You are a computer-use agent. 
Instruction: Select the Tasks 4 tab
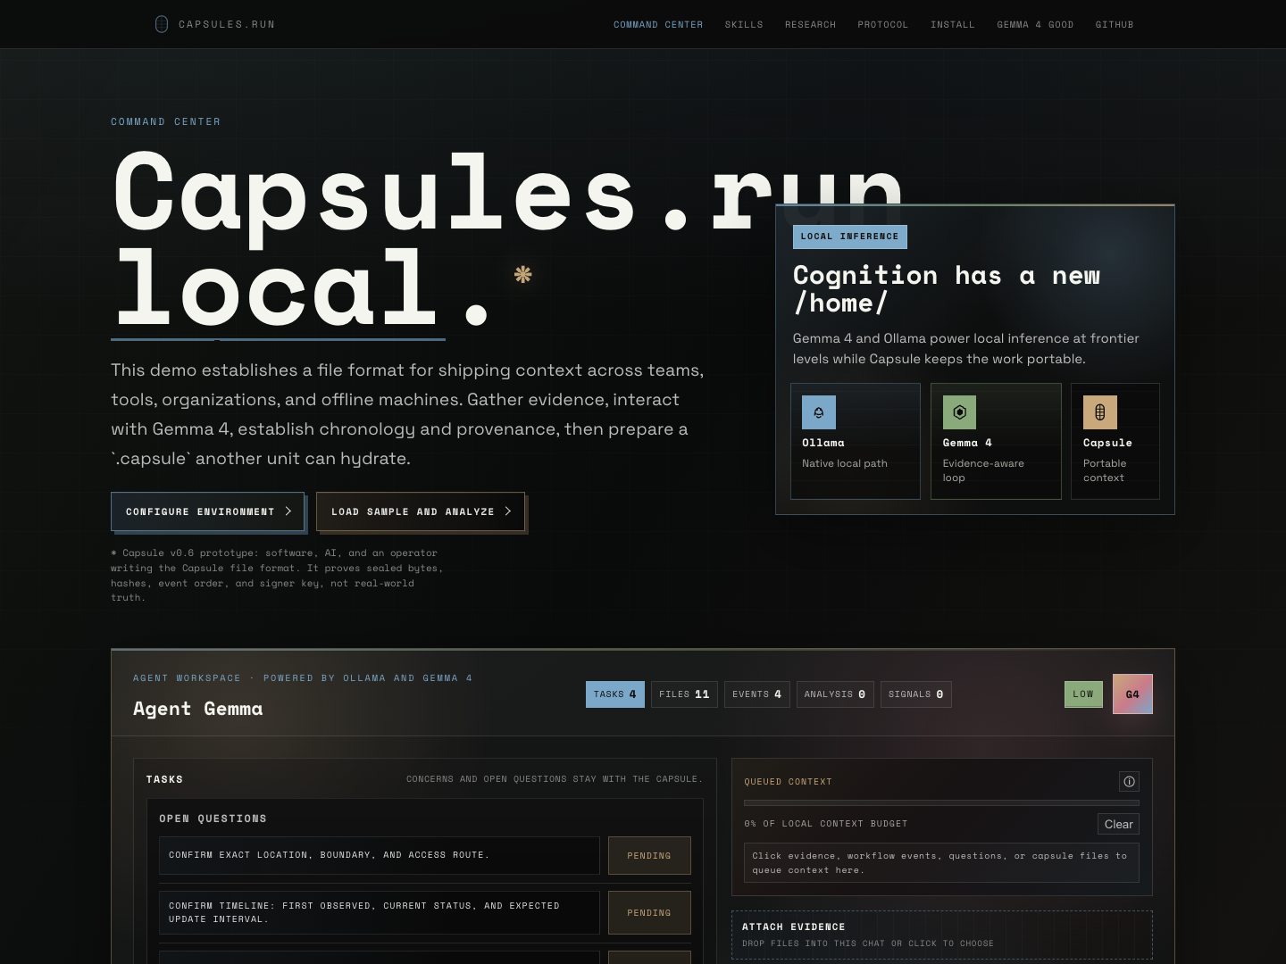[615, 694]
